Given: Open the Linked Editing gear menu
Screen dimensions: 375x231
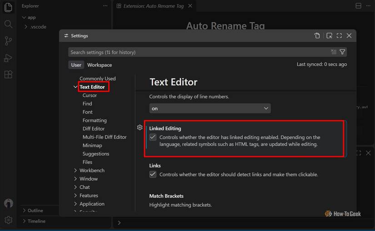Looking at the screenshot, I should pyautogui.click(x=140, y=127).
